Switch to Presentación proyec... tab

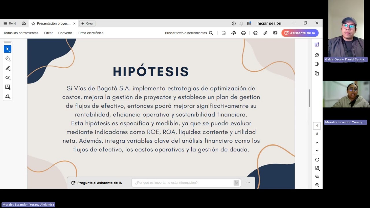tap(53, 23)
